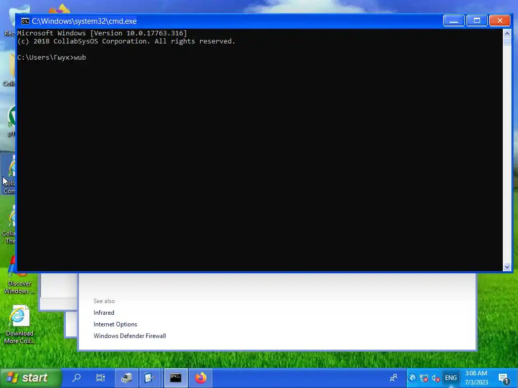Switch to the Control Panel taskbar app
Image resolution: width=518 pixels, height=388 pixels.
tap(151, 378)
